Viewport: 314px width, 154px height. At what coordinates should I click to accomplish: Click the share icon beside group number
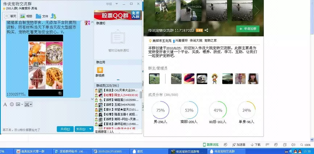(x=206, y=30)
